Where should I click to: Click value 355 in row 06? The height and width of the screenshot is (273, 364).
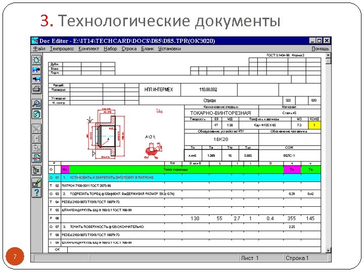coord(292,218)
